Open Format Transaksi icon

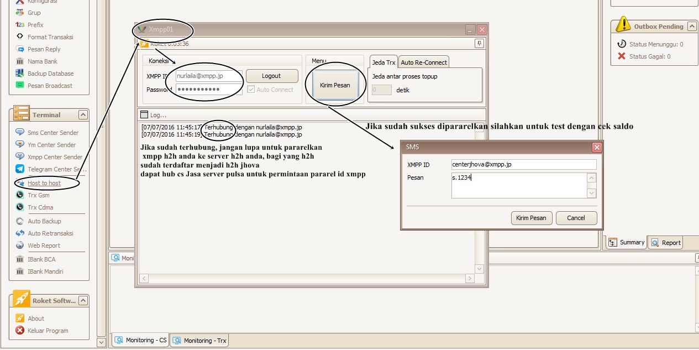(x=20, y=37)
